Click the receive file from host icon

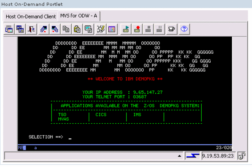tap(55, 29)
